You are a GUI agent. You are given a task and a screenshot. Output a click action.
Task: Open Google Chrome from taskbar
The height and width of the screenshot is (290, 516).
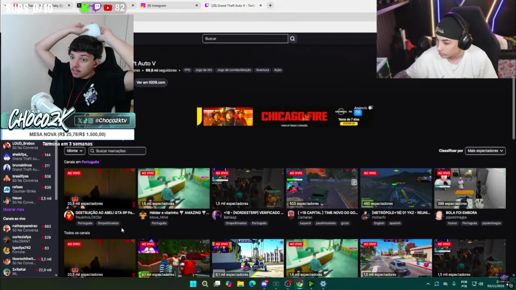(300, 284)
